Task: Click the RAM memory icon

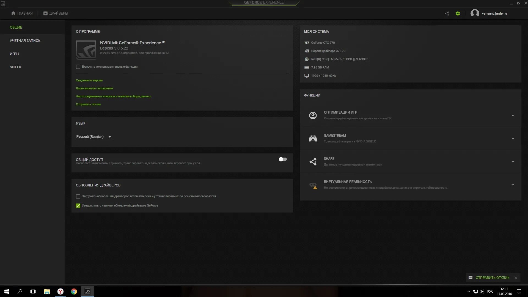Action: [x=307, y=67]
